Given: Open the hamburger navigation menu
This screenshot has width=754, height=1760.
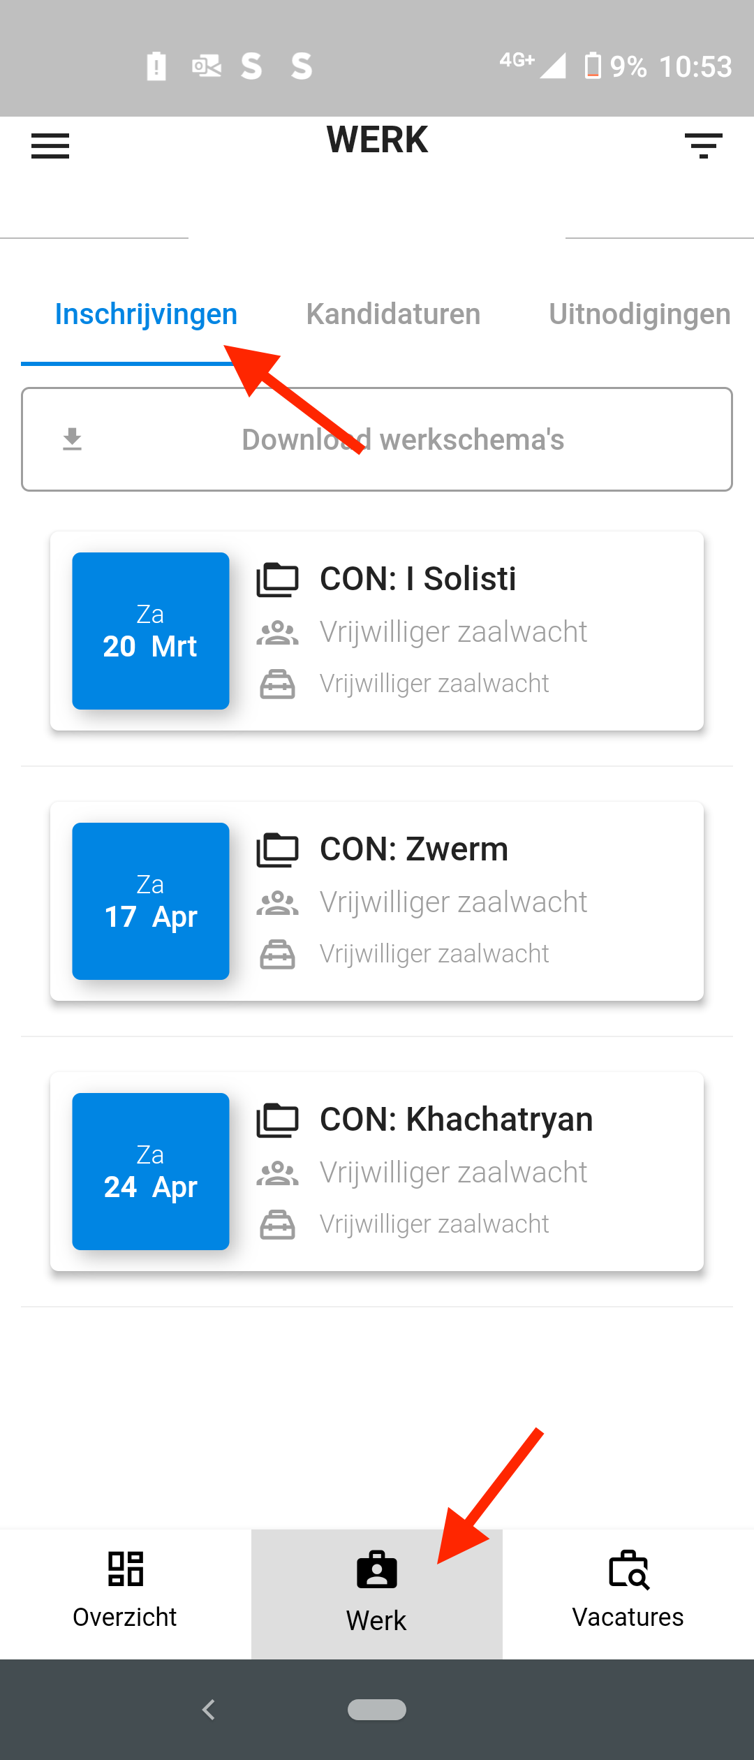Looking at the screenshot, I should tap(50, 146).
